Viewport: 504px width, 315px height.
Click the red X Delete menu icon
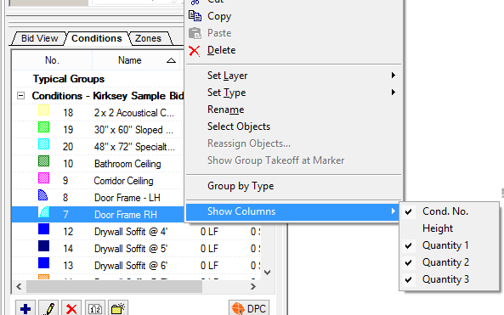tap(195, 50)
